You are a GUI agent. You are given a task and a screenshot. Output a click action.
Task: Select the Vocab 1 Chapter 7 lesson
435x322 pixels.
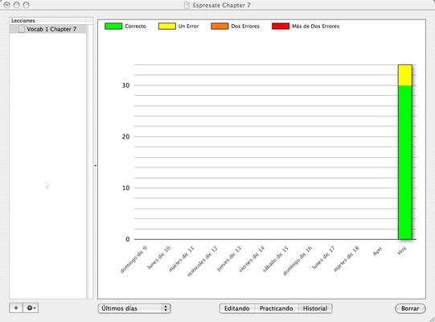tap(47, 29)
